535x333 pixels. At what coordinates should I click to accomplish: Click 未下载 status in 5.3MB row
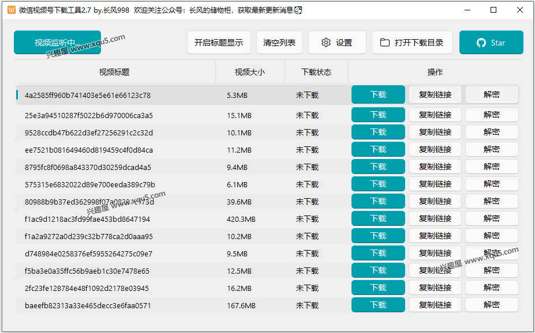307,95
